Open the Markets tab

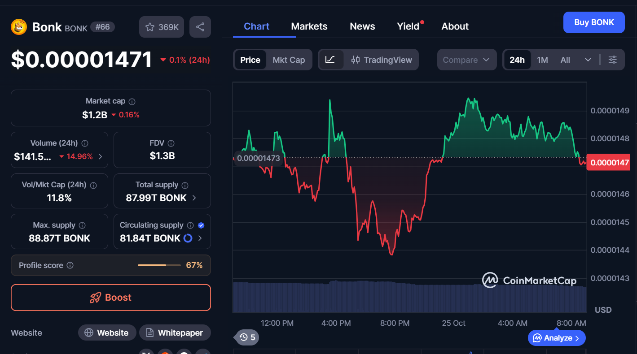click(309, 26)
